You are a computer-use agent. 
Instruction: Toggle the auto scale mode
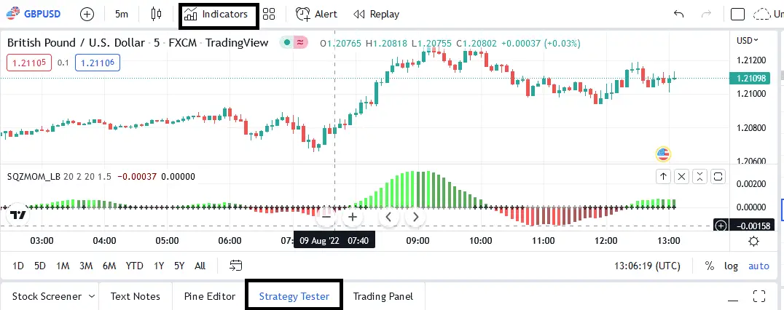tap(758, 266)
